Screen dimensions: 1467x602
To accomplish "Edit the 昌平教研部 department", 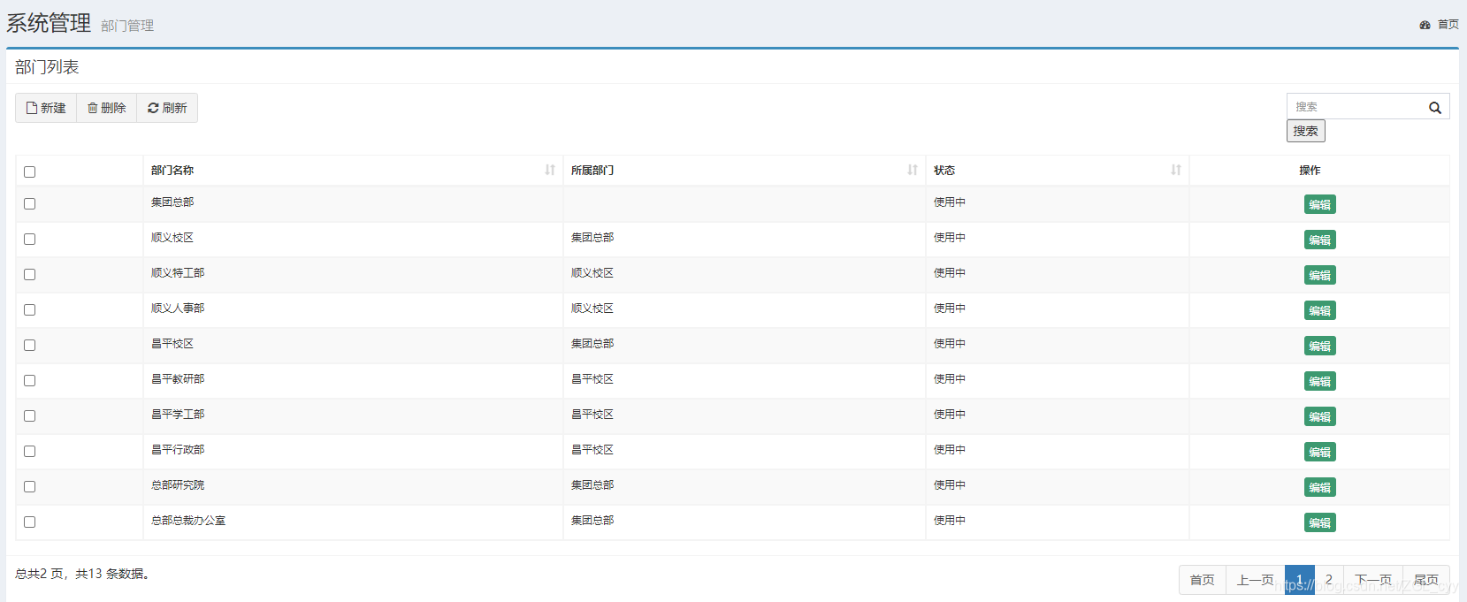I will (1319, 381).
